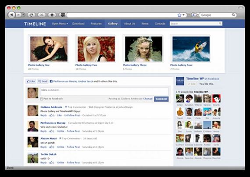The width and height of the screenshot is (250, 177).
Task: Reload the page with the refresh icon
Action: click(32, 15)
